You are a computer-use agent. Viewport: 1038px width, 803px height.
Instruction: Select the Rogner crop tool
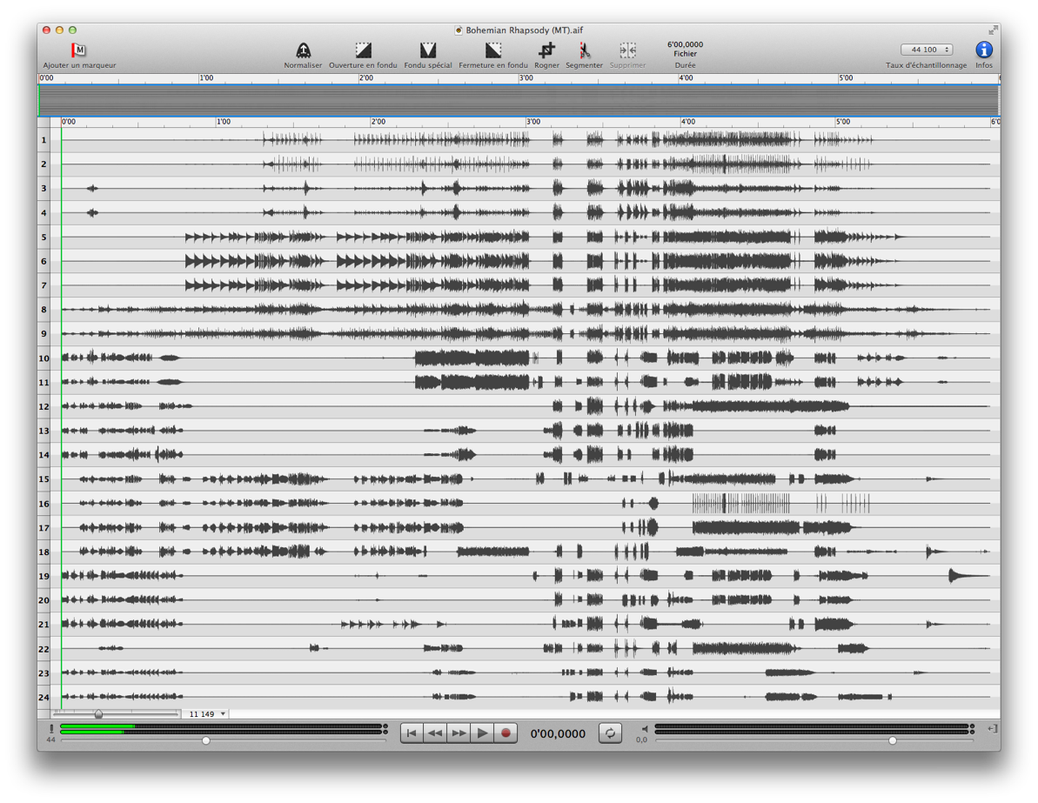click(x=546, y=50)
